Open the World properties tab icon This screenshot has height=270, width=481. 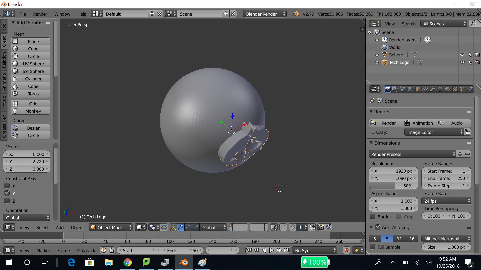coord(410,89)
